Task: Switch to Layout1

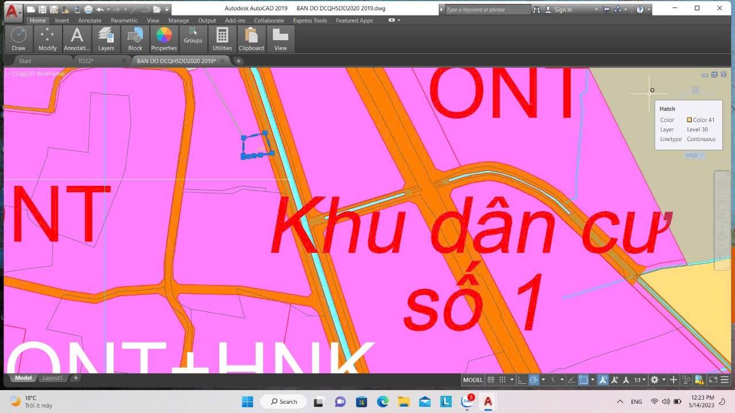Action: point(52,377)
